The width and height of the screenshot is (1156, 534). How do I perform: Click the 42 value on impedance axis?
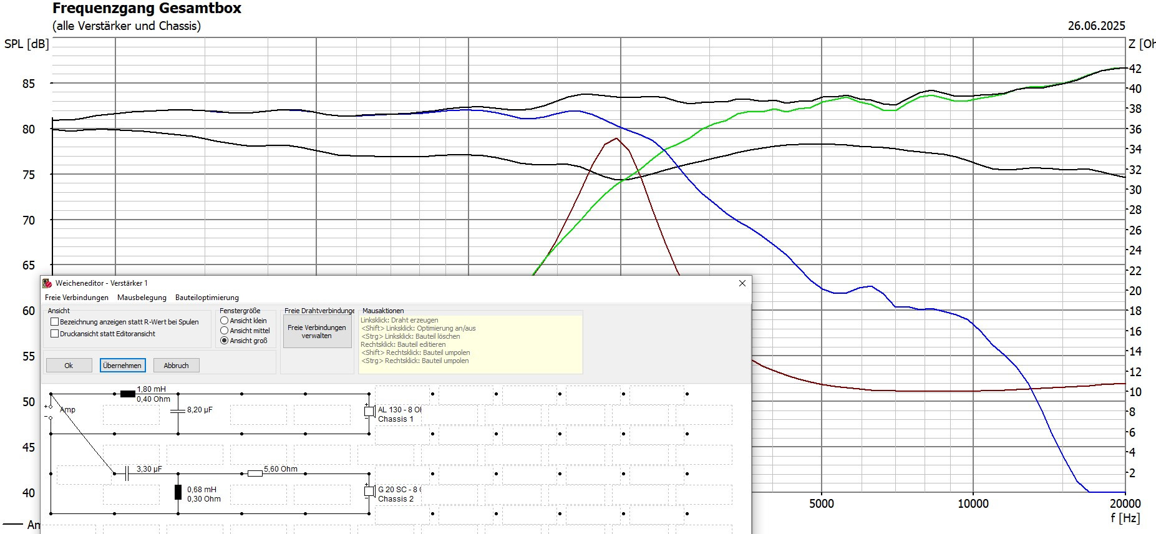click(1135, 69)
